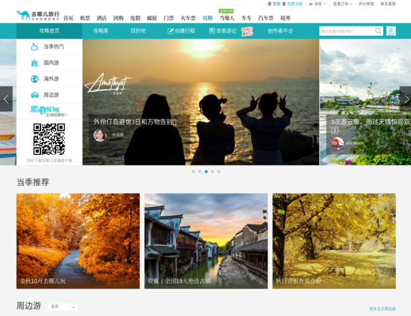Click the 创建行程 edit icon
Screen dimensions: 411x316
pyautogui.click(x=170, y=31)
